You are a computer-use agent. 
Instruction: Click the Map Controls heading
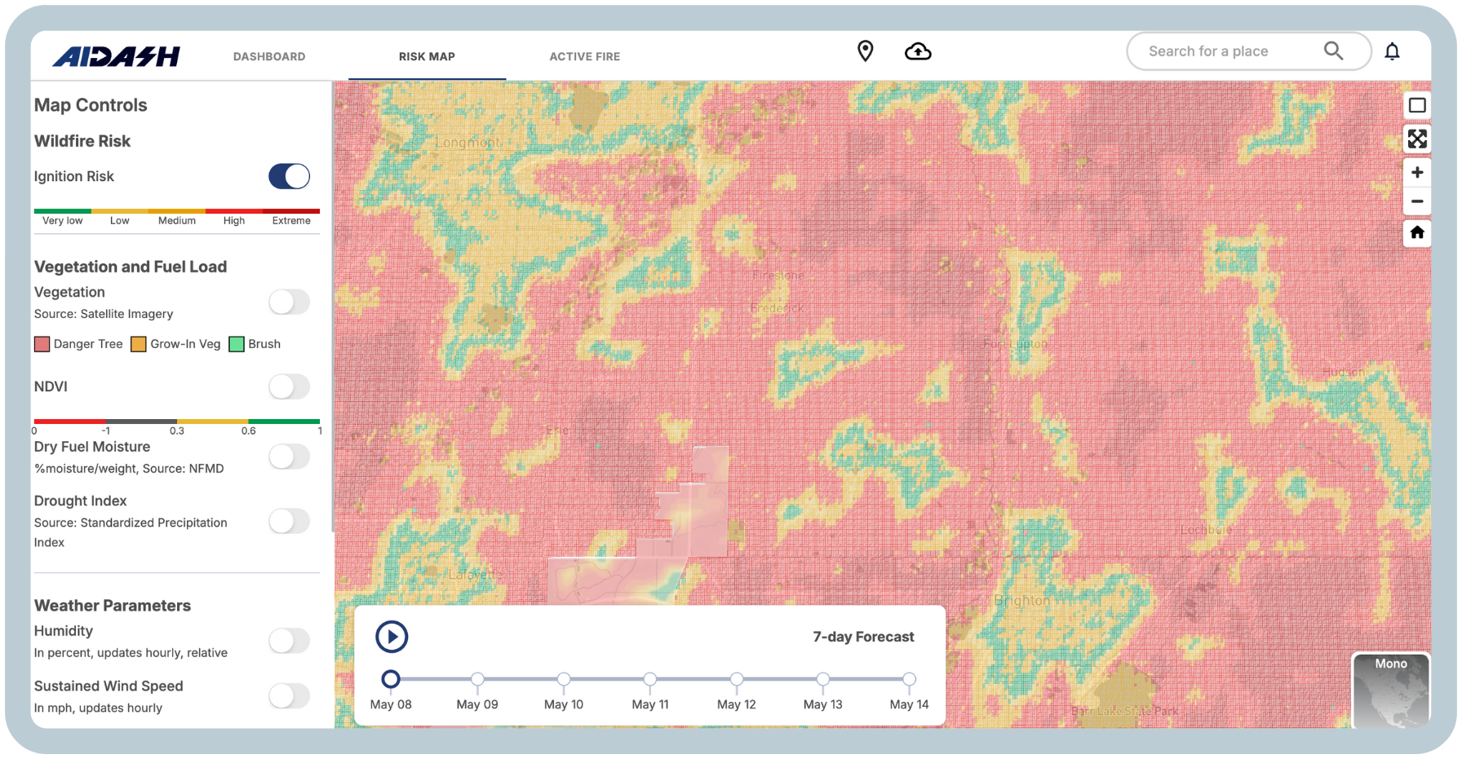click(91, 105)
